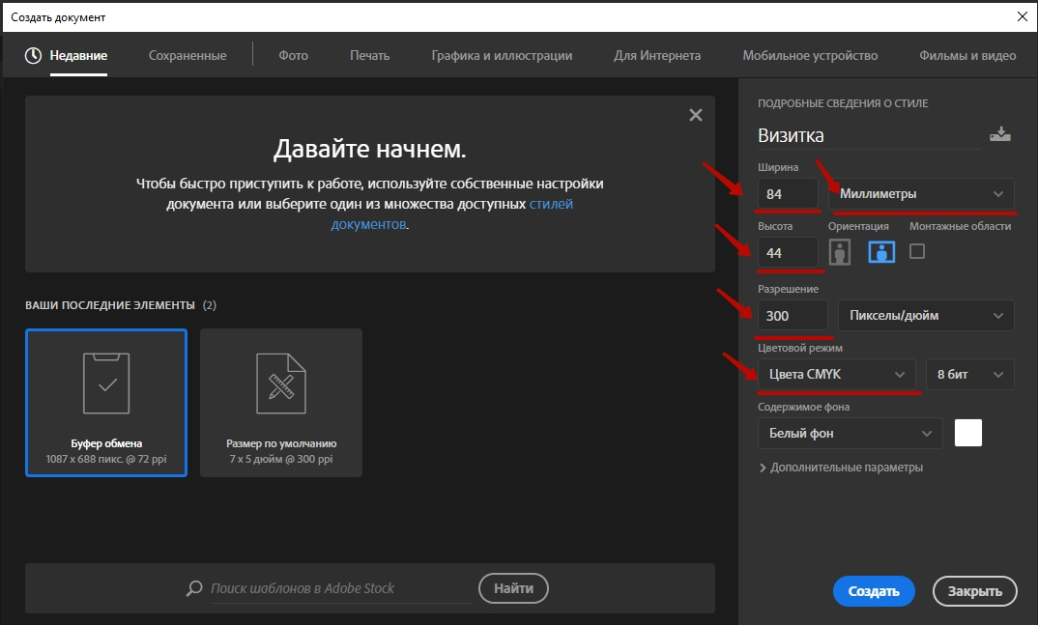Click the white background color swatch
Image resolution: width=1038 pixels, height=625 pixels.
pyautogui.click(x=967, y=434)
